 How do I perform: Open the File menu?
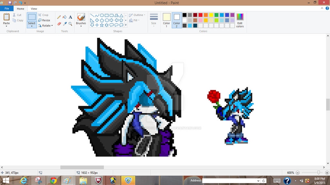coord(7,9)
